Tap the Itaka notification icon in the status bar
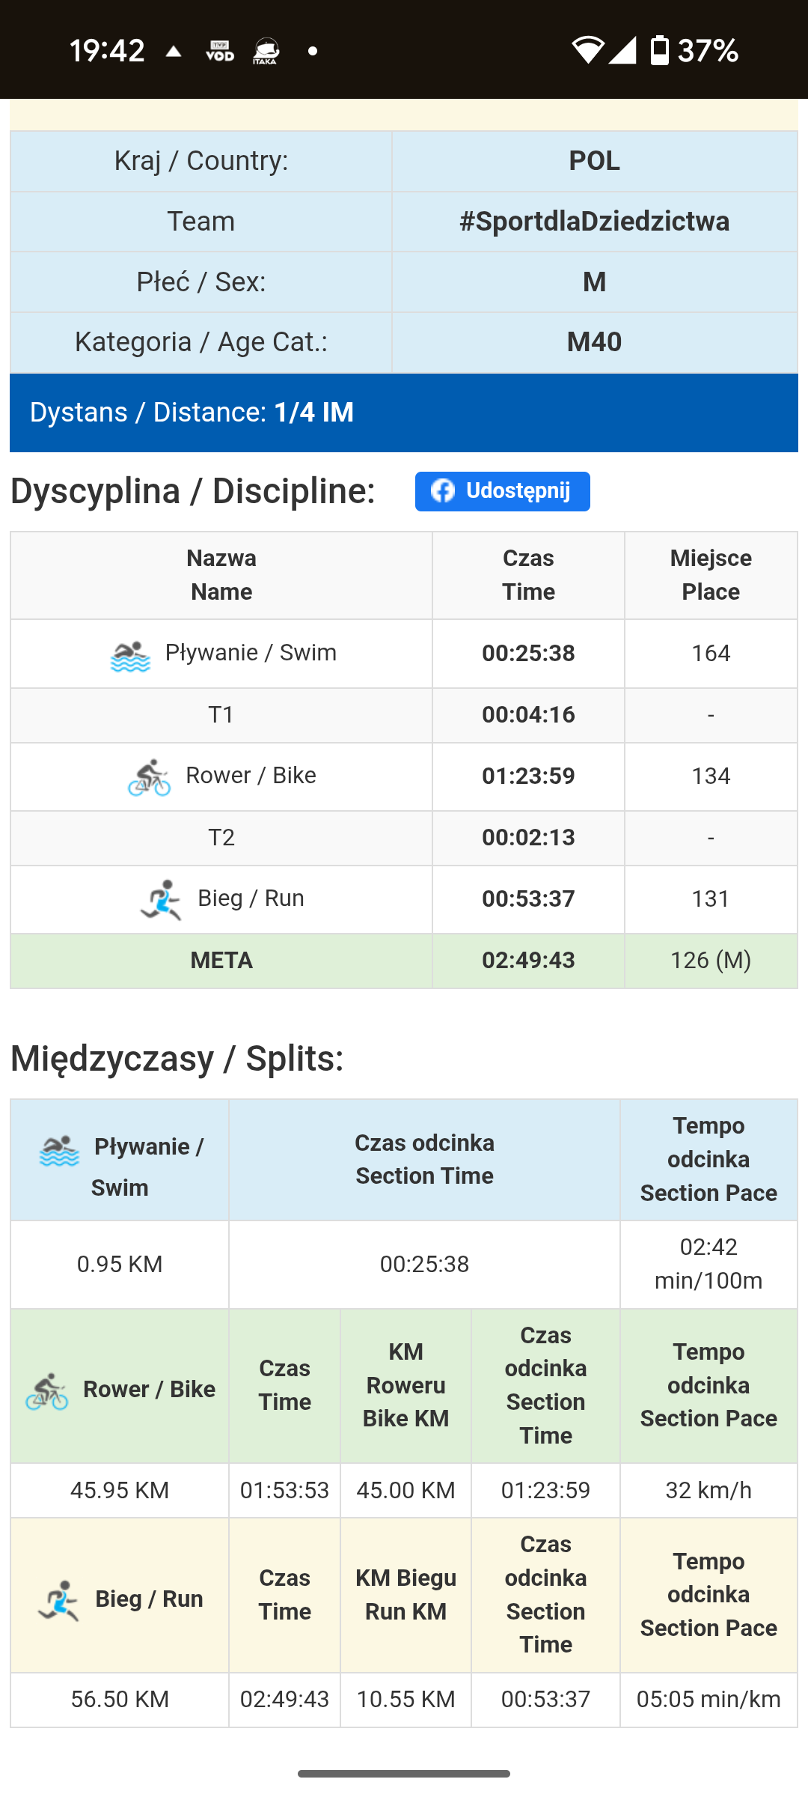Image resolution: width=808 pixels, height=1797 pixels. (x=266, y=51)
